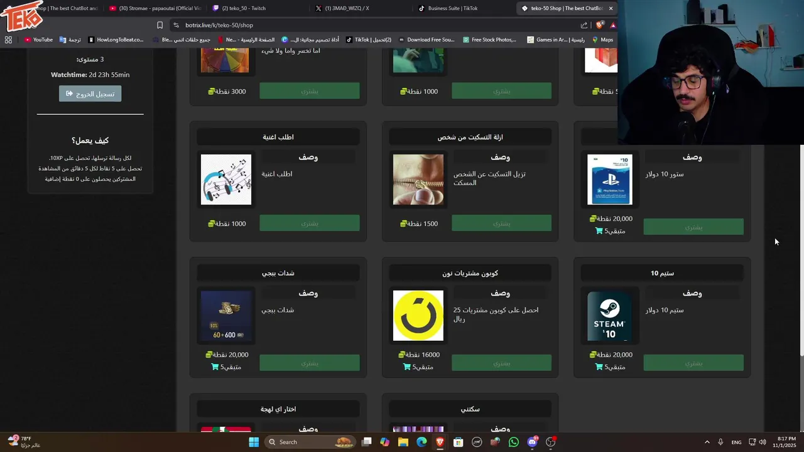The image size is (804, 452).
Task: Click the yellow noon logo thumbnail
Action: point(418,315)
